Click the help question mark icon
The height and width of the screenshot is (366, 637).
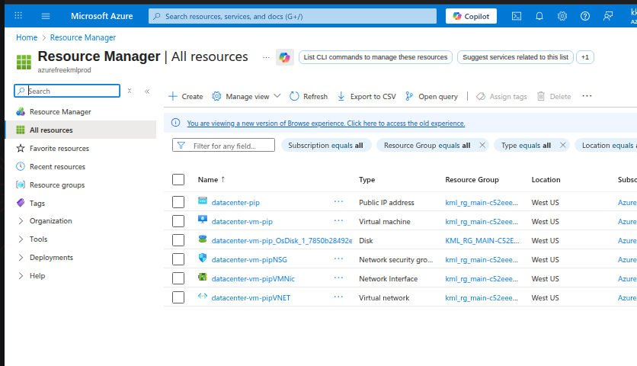coord(585,16)
